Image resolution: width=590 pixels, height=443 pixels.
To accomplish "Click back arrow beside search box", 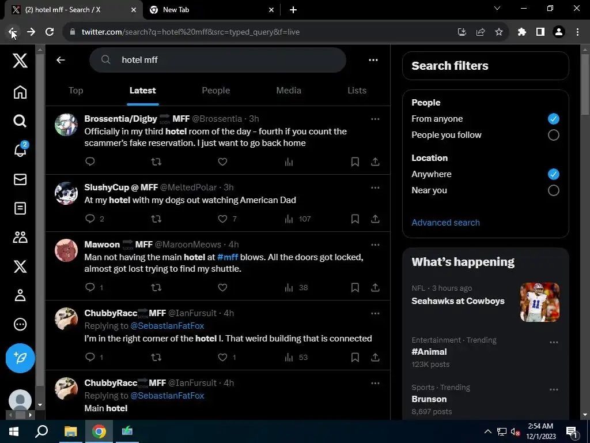I will 60,60.
